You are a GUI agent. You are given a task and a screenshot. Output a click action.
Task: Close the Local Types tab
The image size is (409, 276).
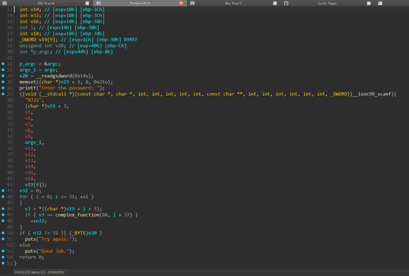[x=369, y=3]
